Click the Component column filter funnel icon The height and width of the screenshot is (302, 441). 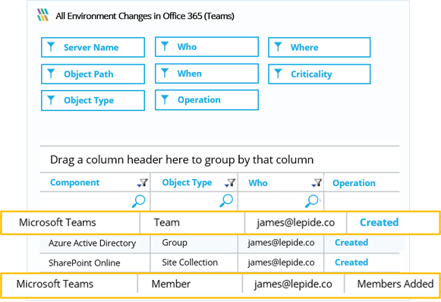tap(143, 183)
